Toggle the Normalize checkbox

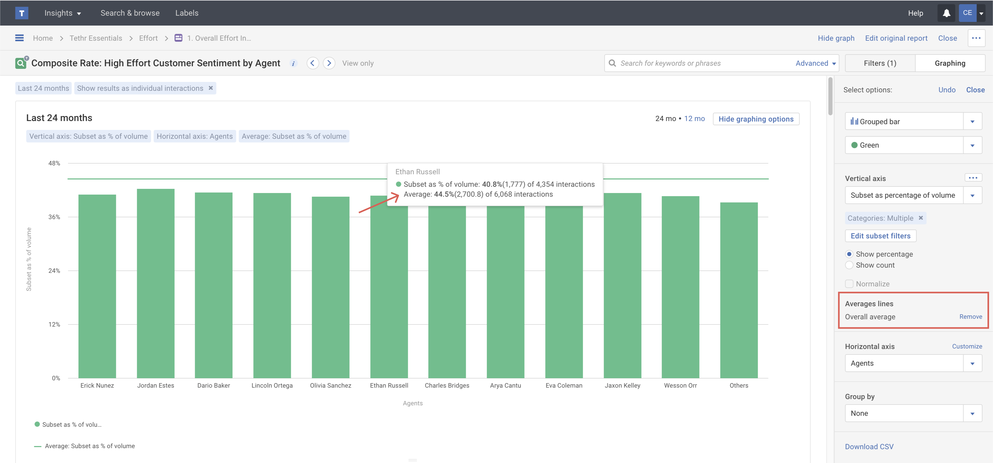coord(849,284)
